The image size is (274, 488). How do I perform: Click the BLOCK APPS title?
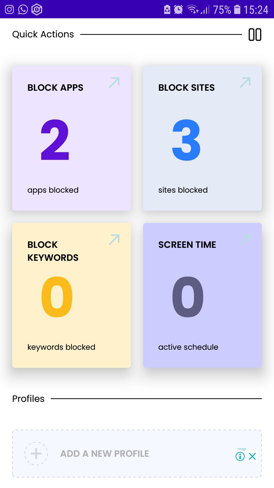point(55,88)
